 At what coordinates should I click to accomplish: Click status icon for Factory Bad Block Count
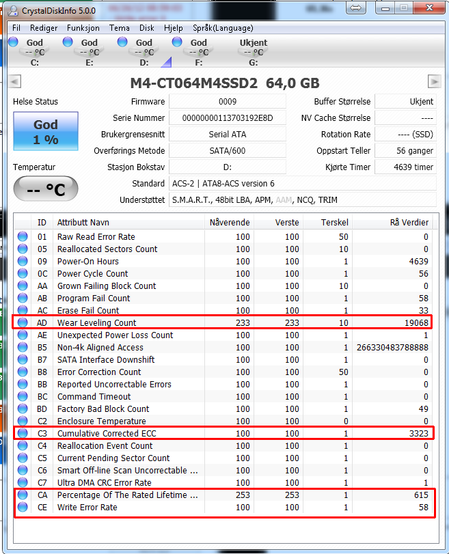(x=23, y=408)
